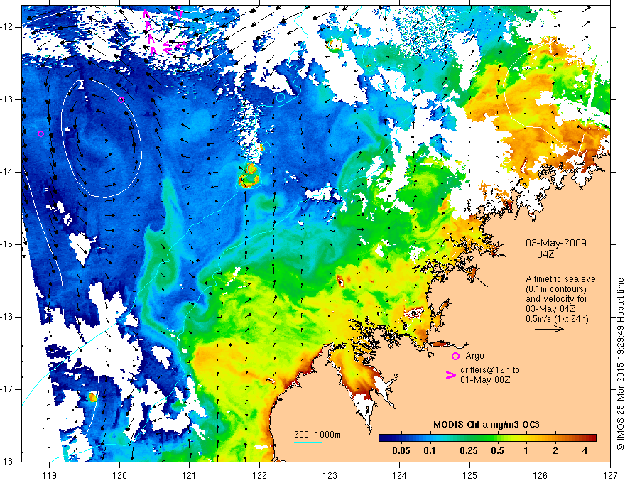The width and height of the screenshot is (625, 483).
Task: Click the 0.5m/s reference velocity arrow
Action: click(549, 329)
